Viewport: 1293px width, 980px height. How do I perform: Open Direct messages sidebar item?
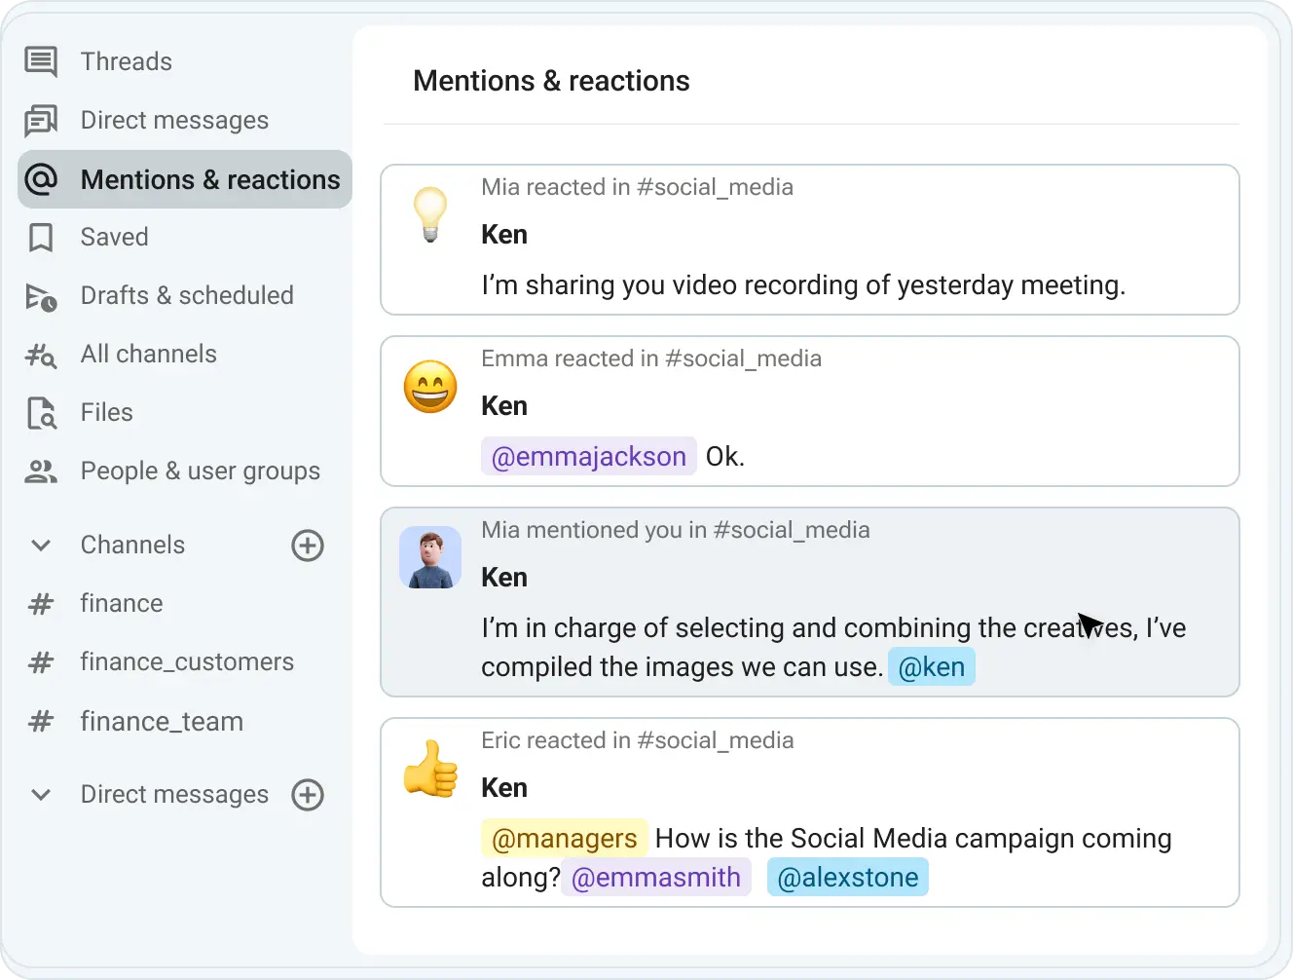184,120
